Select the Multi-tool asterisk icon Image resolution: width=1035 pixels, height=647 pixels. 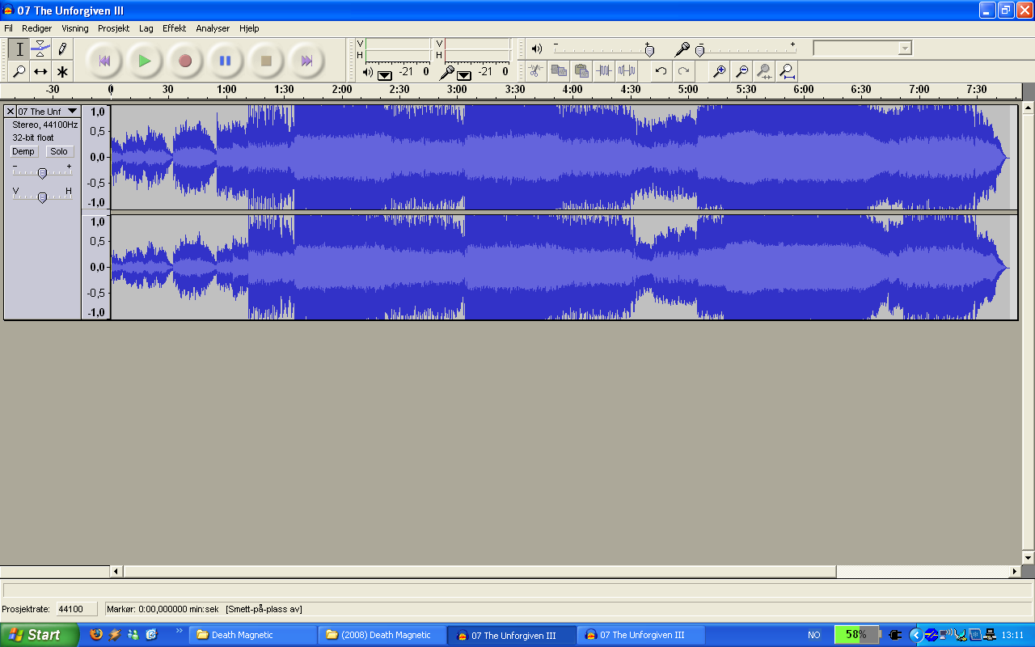pos(62,71)
